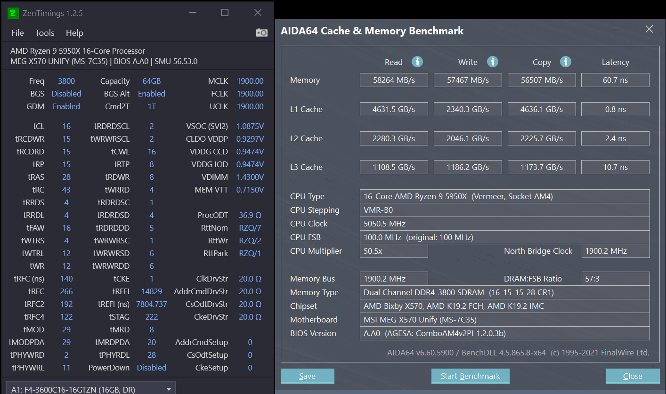Click MCLK value 1900.00
The width and height of the screenshot is (666, 394).
tap(250, 81)
